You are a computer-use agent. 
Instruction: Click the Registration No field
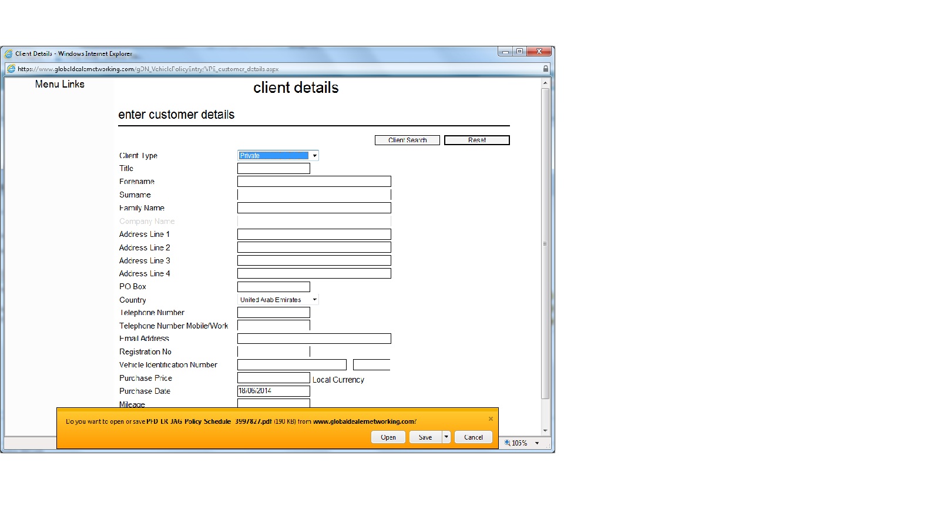274,351
